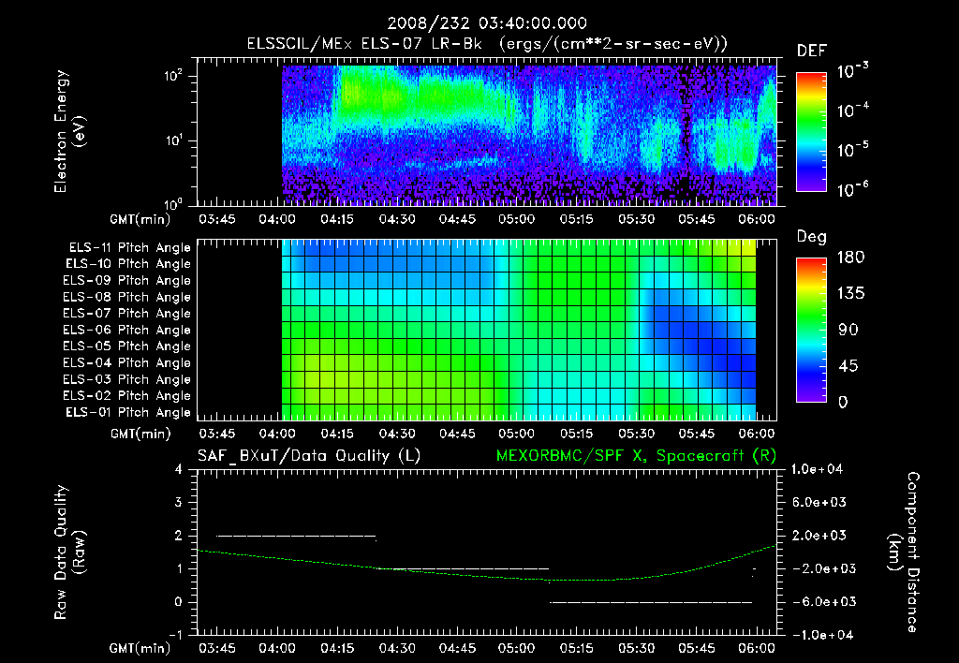Click the green MEXORBMC/SPF X, Spacecraft (R) label
The image size is (959, 663).
(636, 456)
